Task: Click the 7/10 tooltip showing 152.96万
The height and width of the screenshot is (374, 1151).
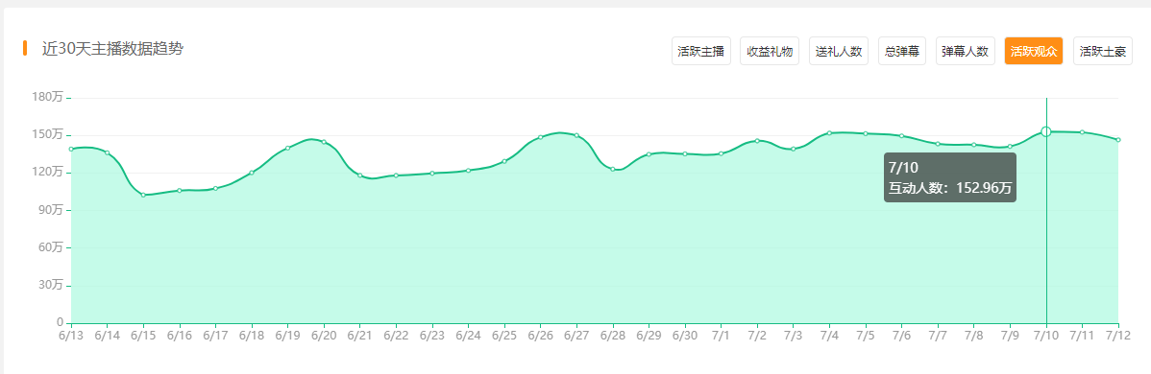Action: click(x=950, y=177)
